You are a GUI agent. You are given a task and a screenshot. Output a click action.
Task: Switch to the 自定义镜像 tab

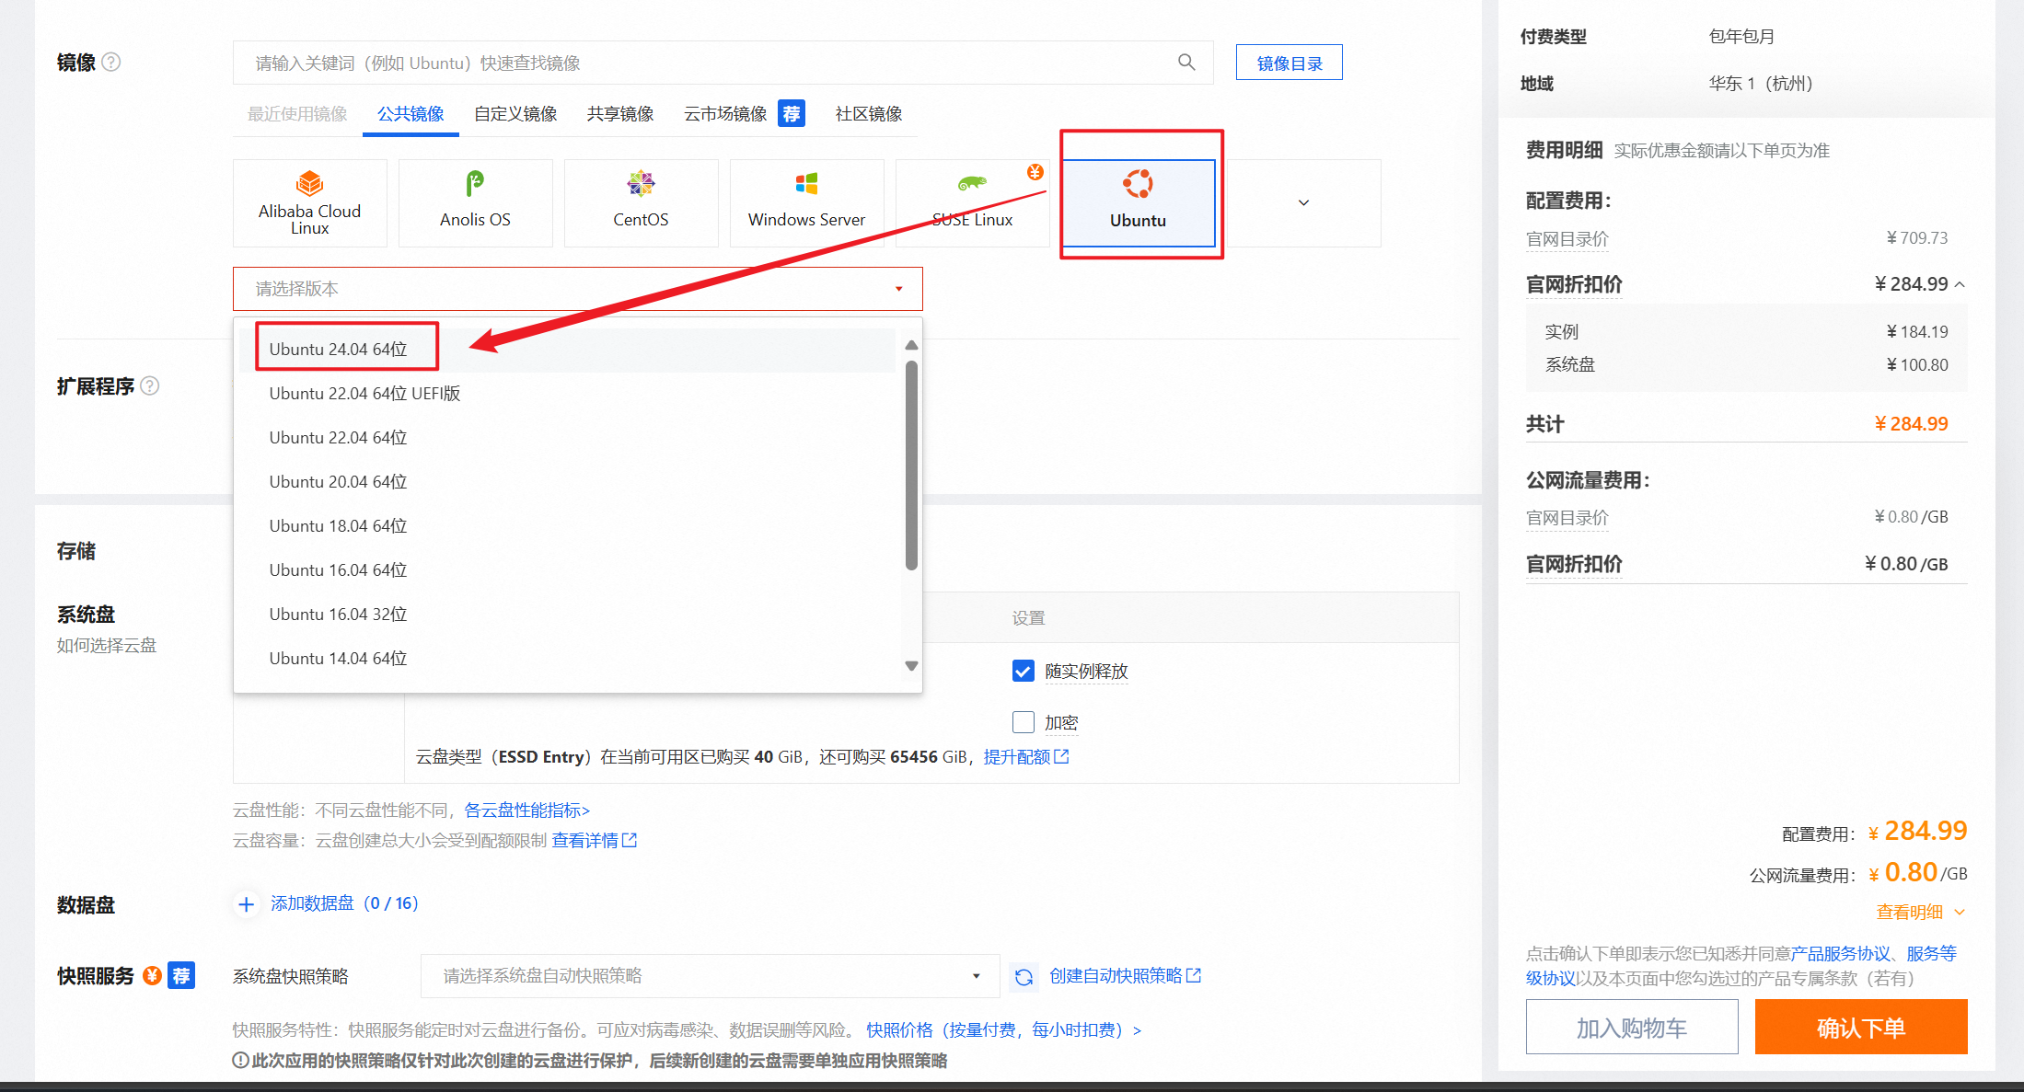[x=515, y=114]
